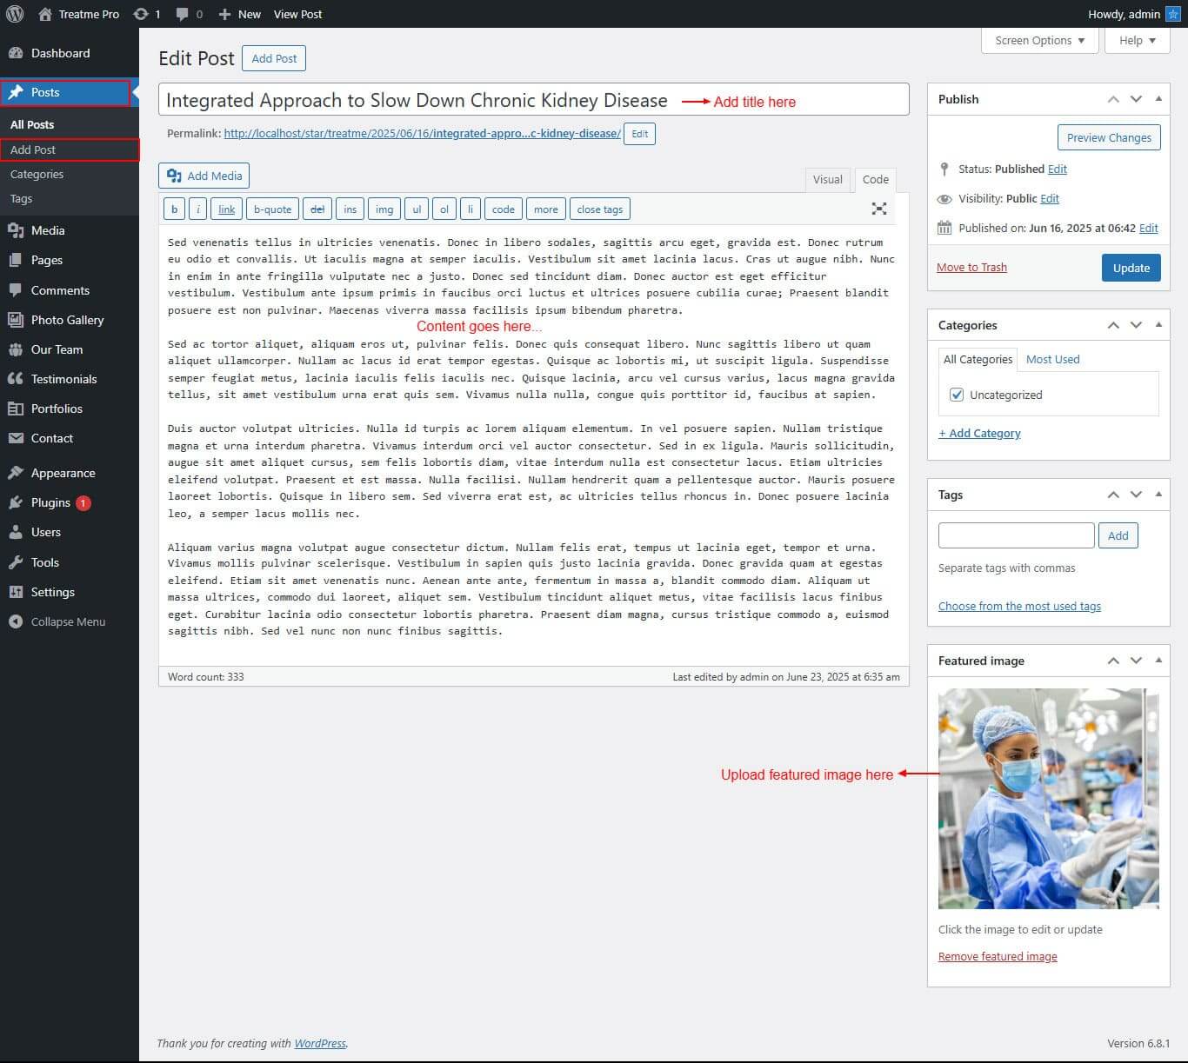Collapse the Featured image panel
The height and width of the screenshot is (1063, 1188).
pyautogui.click(x=1158, y=661)
